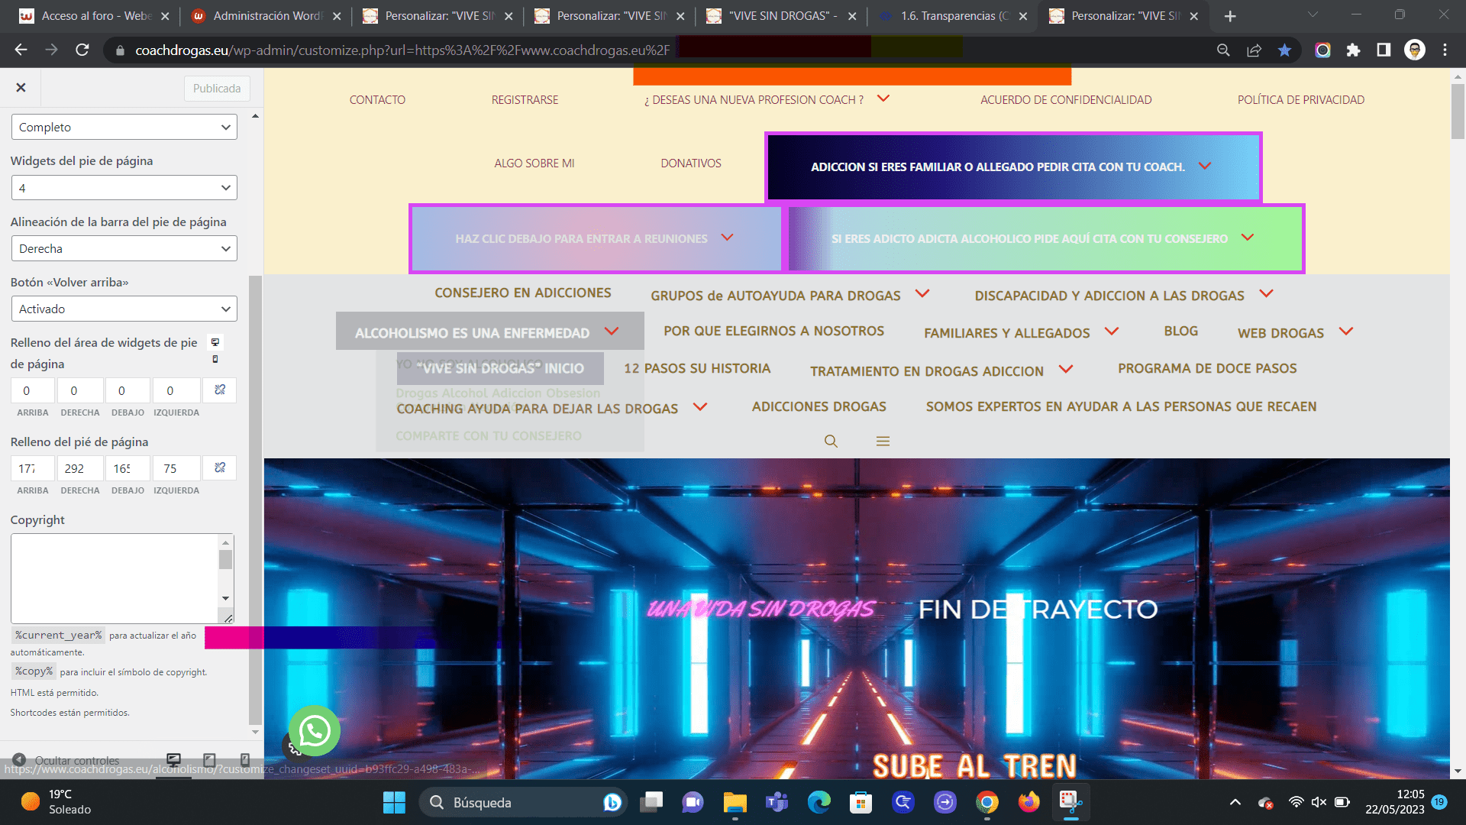Image resolution: width=1466 pixels, height=825 pixels.
Task: Open the hamburger menu icon in site navigation
Action: 883,441
